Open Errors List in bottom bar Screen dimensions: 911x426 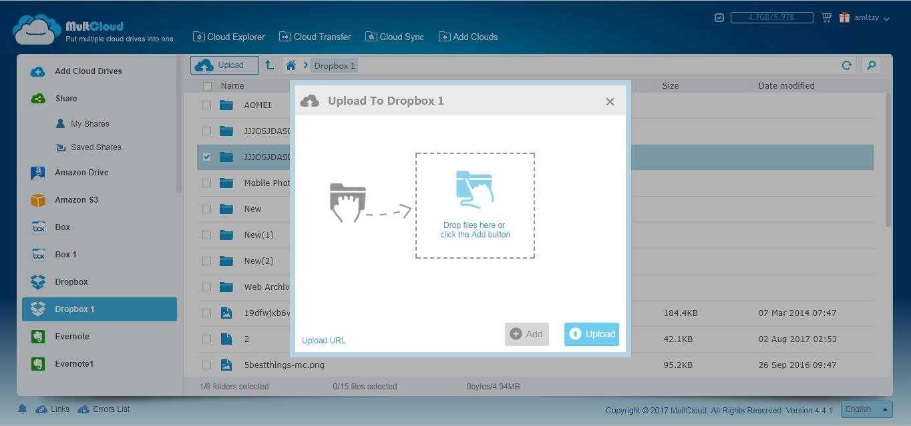click(x=104, y=409)
